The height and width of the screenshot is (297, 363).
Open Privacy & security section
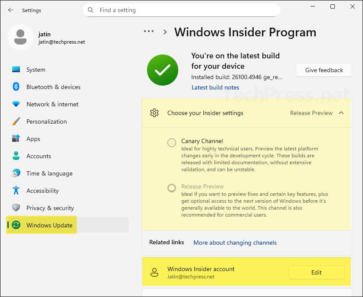(x=68, y=208)
